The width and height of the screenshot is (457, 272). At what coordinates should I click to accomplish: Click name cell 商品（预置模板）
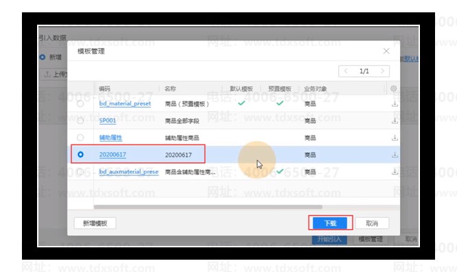coord(187,104)
